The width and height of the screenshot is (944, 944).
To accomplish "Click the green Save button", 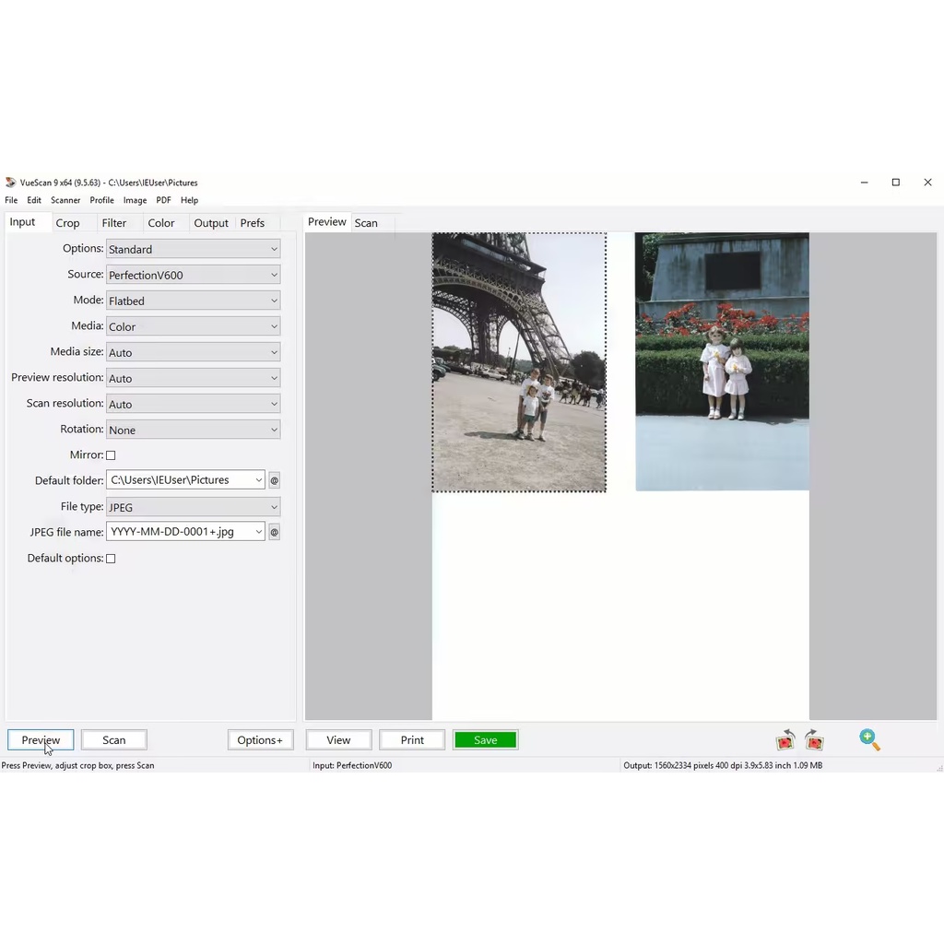I will click(485, 740).
